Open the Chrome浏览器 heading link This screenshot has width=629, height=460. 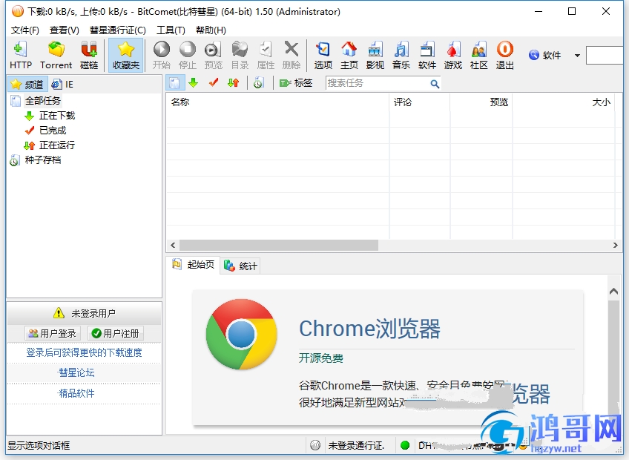point(369,329)
